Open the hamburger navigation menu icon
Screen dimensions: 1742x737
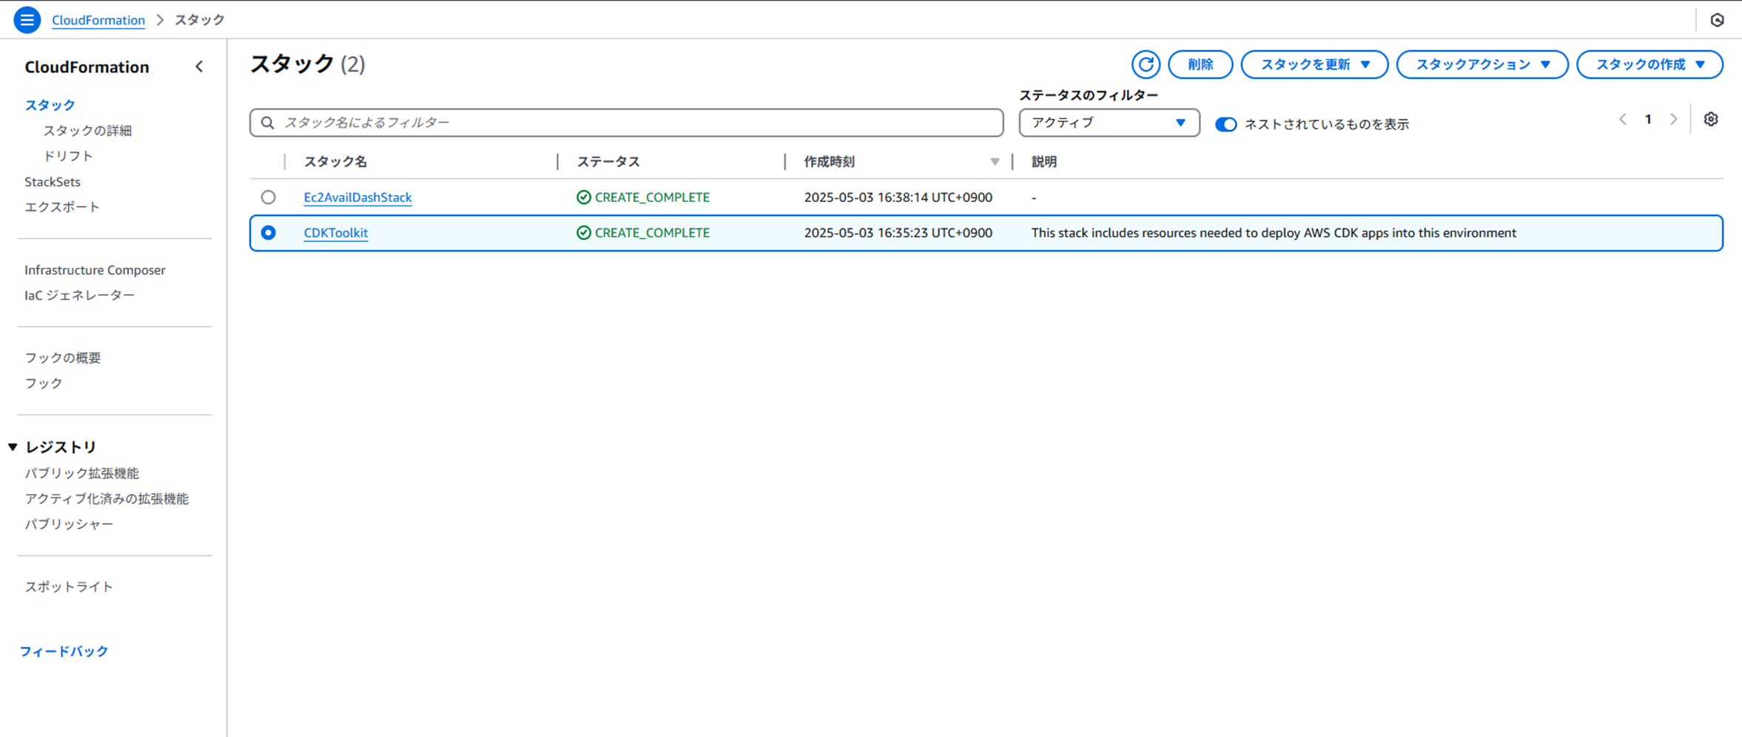click(x=27, y=20)
